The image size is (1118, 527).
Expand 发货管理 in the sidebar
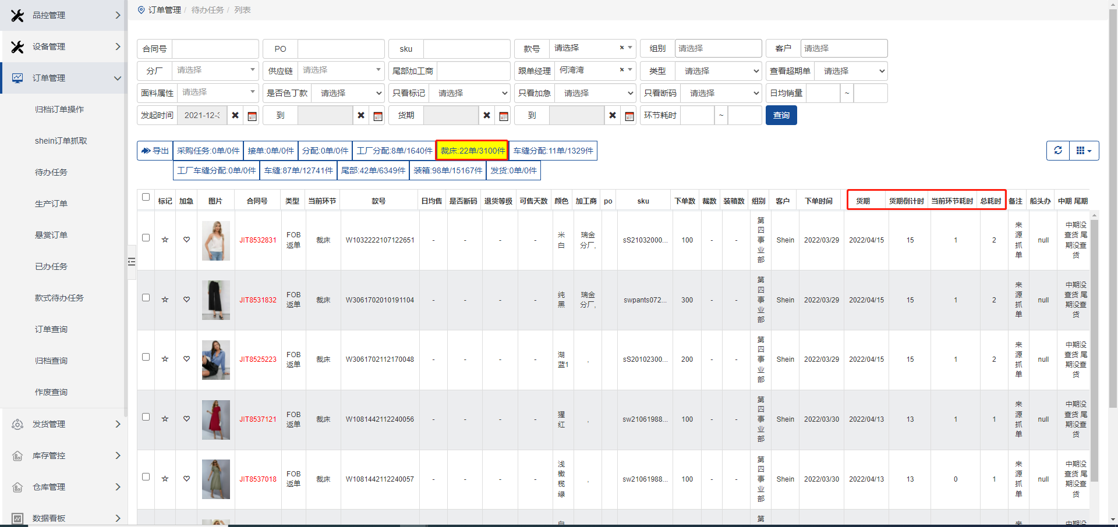click(64, 424)
